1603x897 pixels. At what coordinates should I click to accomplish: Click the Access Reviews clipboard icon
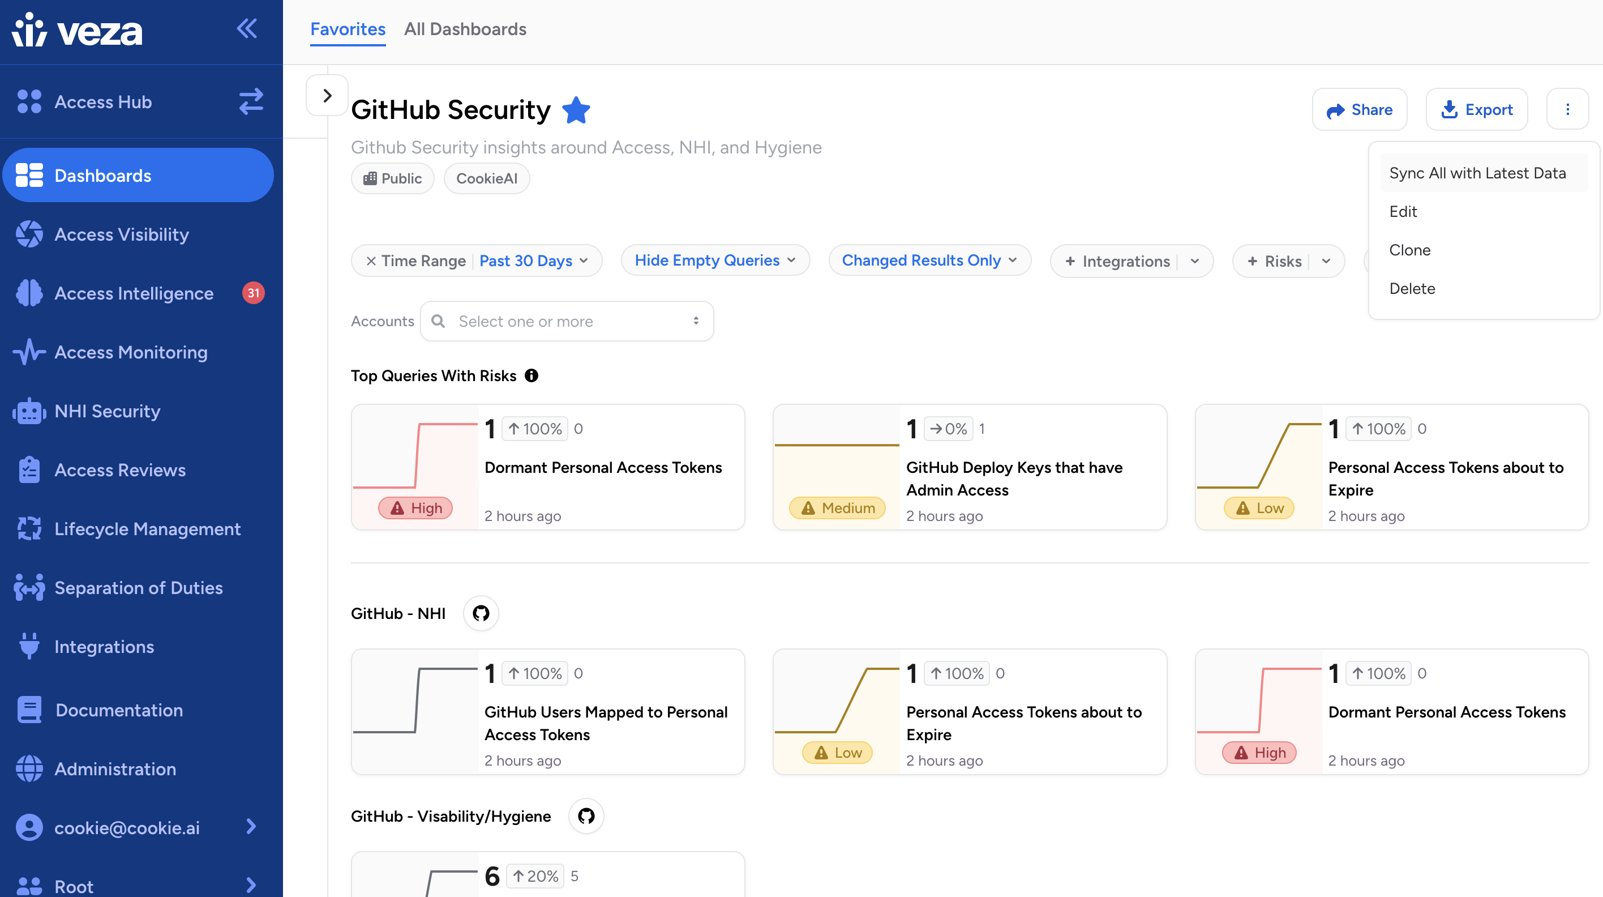pos(29,470)
